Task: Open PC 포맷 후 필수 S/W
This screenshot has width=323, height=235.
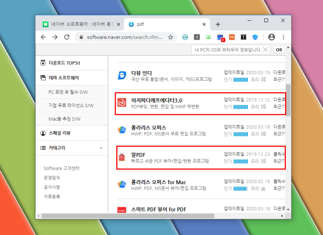Action: (x=68, y=92)
